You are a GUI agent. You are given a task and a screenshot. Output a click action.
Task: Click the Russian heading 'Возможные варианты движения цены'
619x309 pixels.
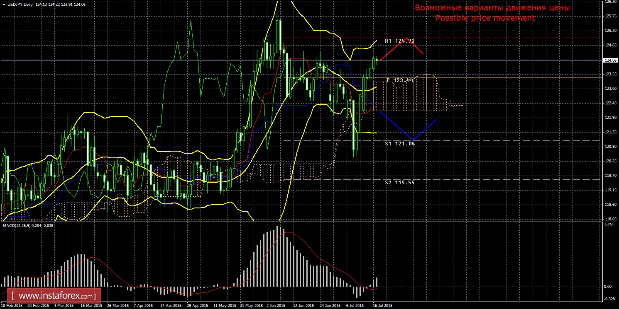click(x=492, y=8)
